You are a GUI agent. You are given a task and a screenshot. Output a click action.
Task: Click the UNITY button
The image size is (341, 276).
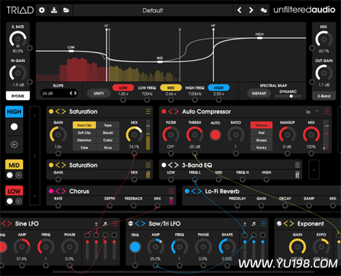(99, 93)
